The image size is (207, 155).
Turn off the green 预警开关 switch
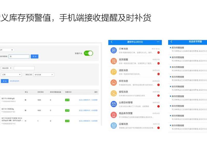(88, 53)
